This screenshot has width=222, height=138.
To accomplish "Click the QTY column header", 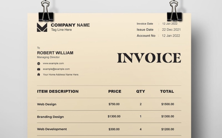I will (140, 91).
